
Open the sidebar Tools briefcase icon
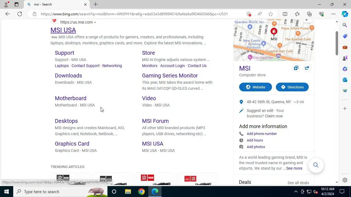click(345, 47)
